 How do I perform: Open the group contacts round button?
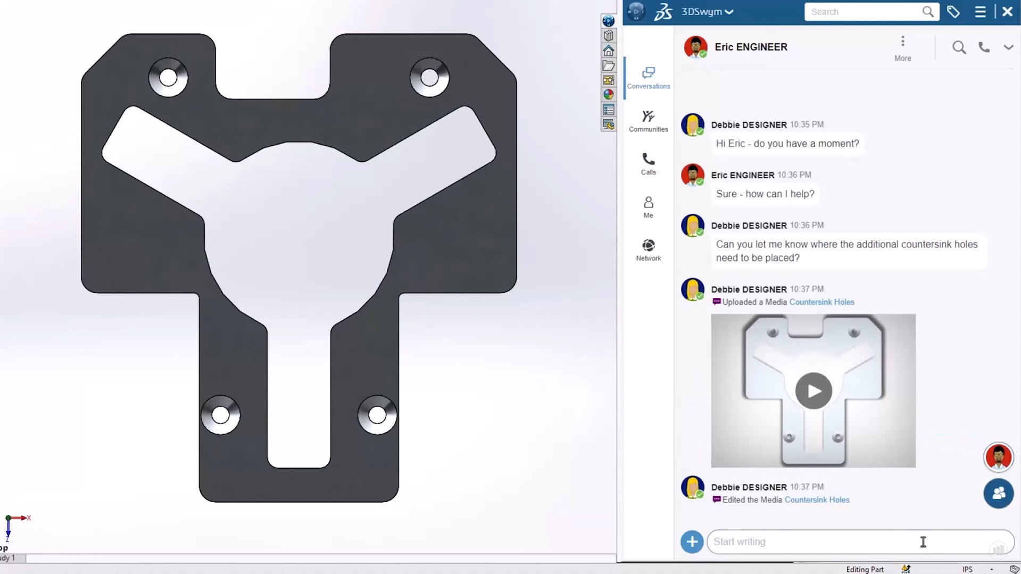click(x=998, y=493)
